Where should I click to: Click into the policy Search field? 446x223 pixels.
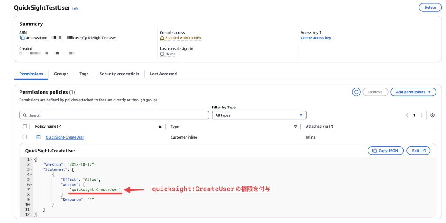[114, 115]
